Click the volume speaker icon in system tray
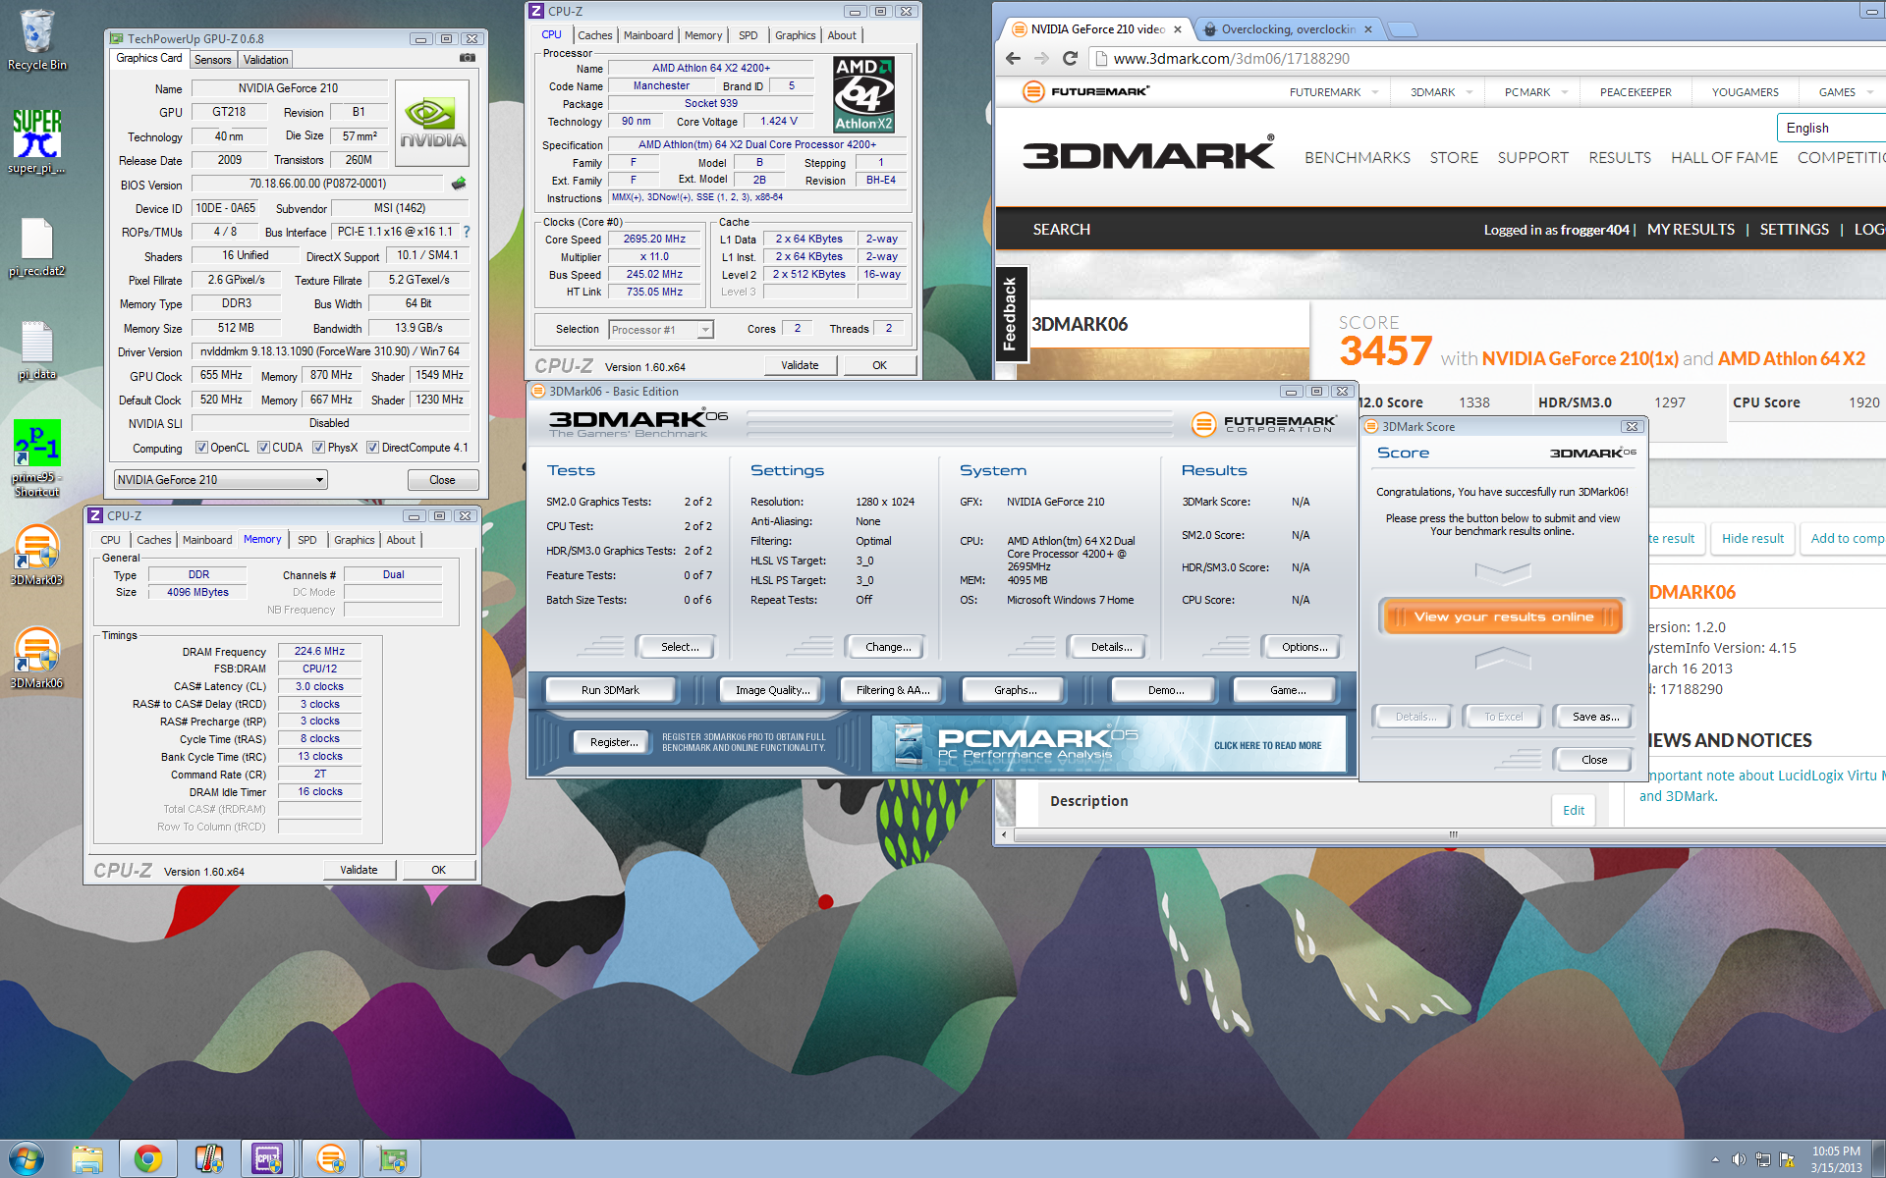1886x1178 pixels. (1739, 1159)
